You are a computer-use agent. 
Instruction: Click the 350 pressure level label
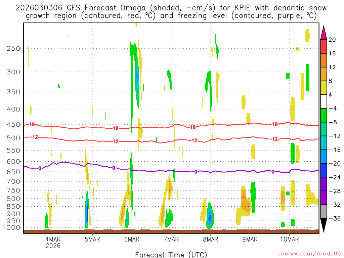pyautogui.click(x=13, y=92)
